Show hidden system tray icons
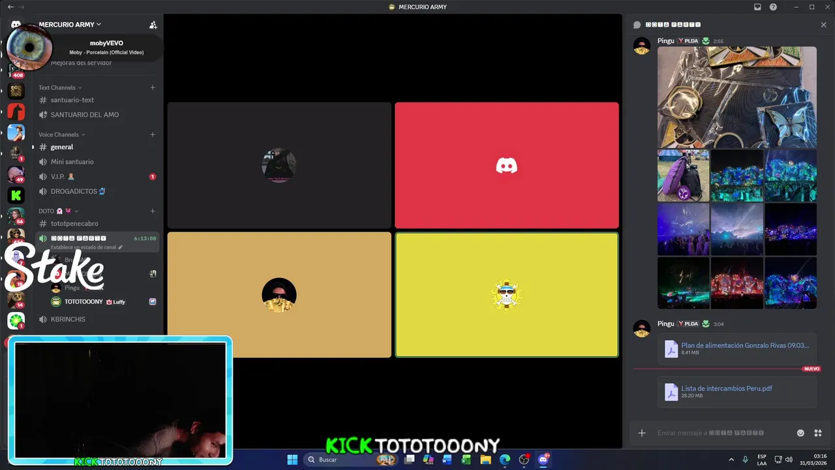Image resolution: width=835 pixels, height=470 pixels. 731,460
